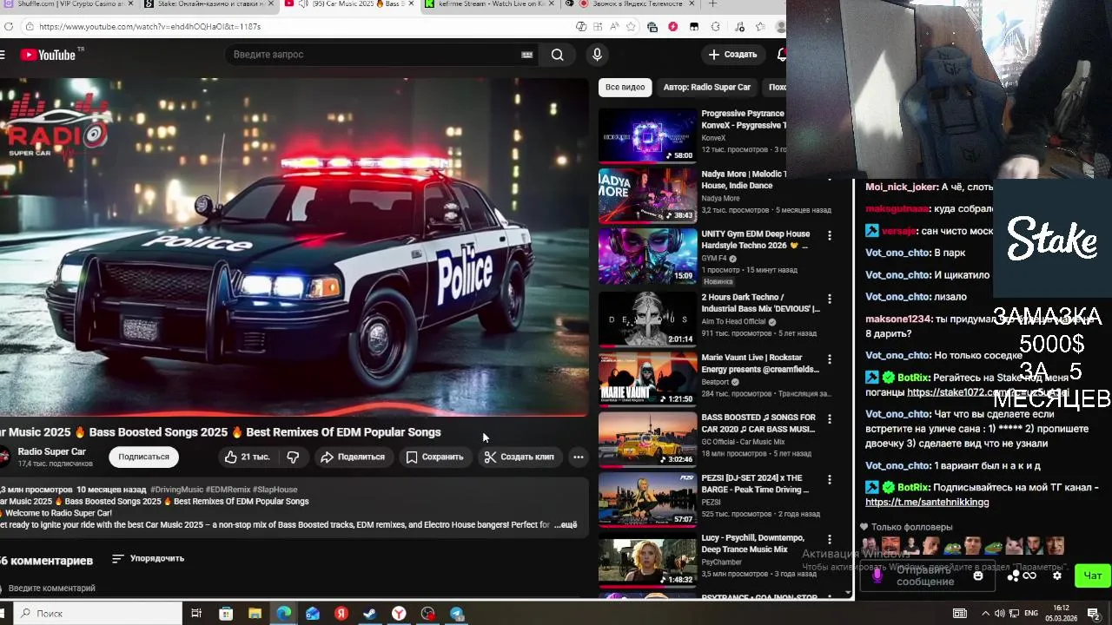
Task: Open options menu for BASS BOOSTED video
Action: click(x=830, y=418)
